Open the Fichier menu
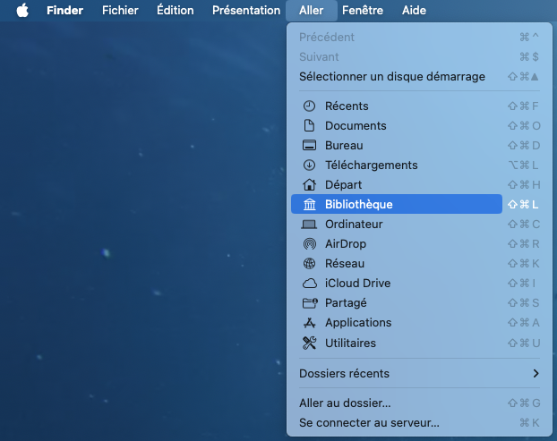This screenshot has height=441, width=557. pyautogui.click(x=120, y=11)
